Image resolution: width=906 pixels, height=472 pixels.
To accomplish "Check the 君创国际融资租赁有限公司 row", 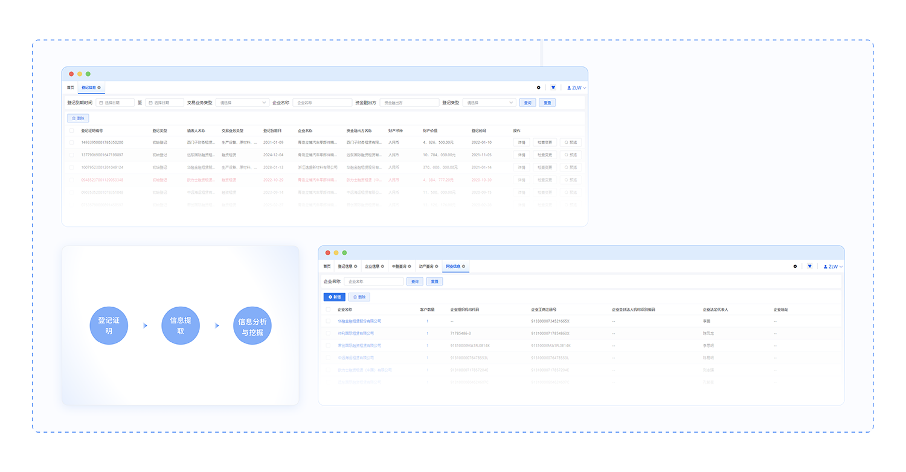I will click(x=328, y=346).
